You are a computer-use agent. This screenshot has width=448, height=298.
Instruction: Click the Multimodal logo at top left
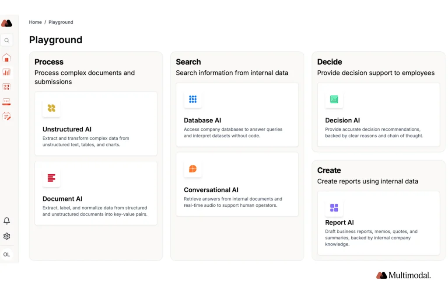[7, 23]
